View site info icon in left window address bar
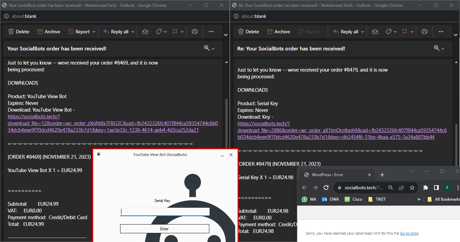460x242 pixels. tap(6, 16)
